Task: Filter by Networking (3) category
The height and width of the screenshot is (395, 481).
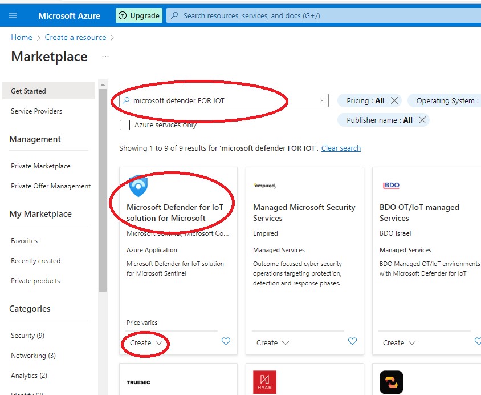Action: [x=33, y=356]
